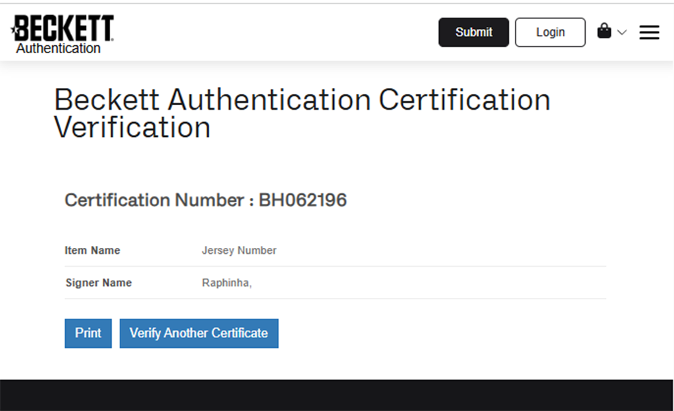Open the shopping bag cart icon
Image resolution: width=674 pixels, height=411 pixels.
tap(604, 31)
